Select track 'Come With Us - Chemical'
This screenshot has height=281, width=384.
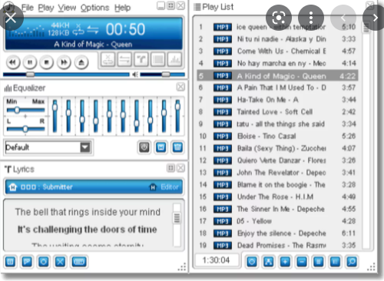click(x=277, y=51)
